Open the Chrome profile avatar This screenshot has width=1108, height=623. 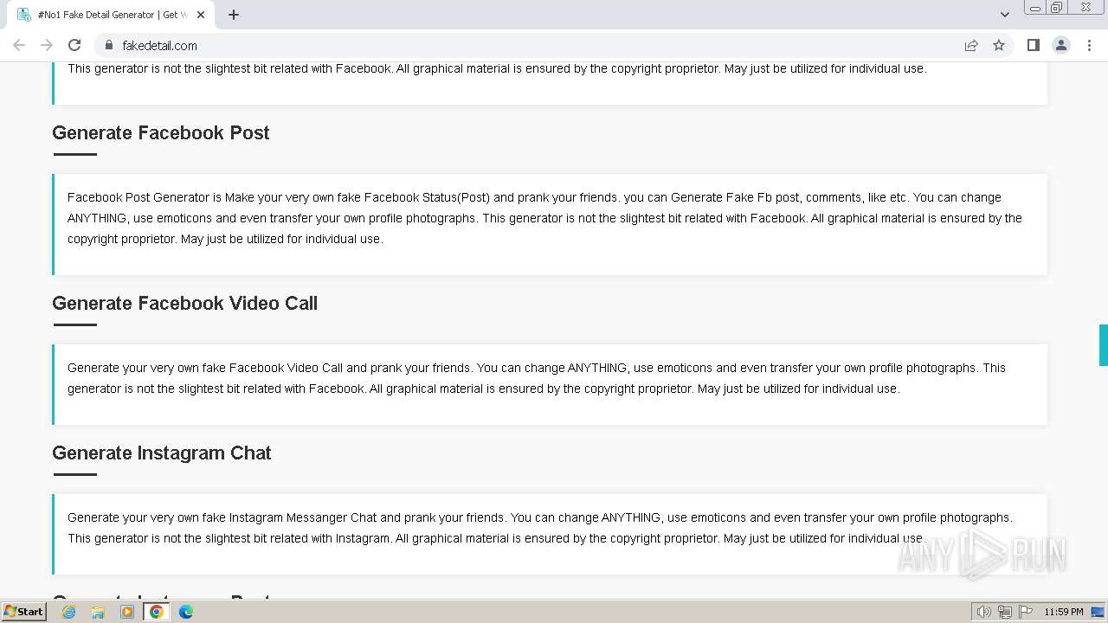(x=1060, y=45)
